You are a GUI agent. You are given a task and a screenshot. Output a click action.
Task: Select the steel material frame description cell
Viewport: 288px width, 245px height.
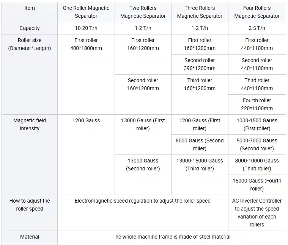click(x=172, y=237)
